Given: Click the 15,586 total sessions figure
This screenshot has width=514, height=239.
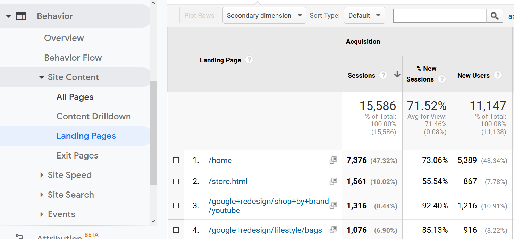Looking at the screenshot, I should [x=378, y=105].
